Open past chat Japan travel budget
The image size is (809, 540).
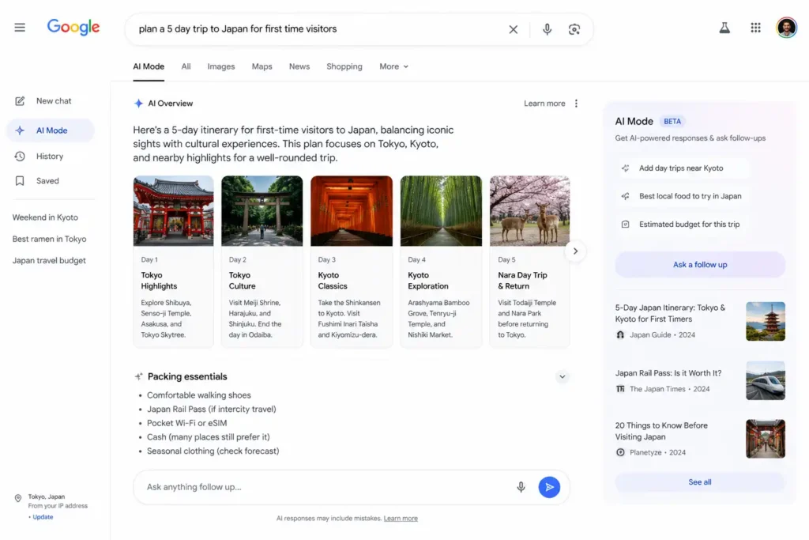click(49, 261)
